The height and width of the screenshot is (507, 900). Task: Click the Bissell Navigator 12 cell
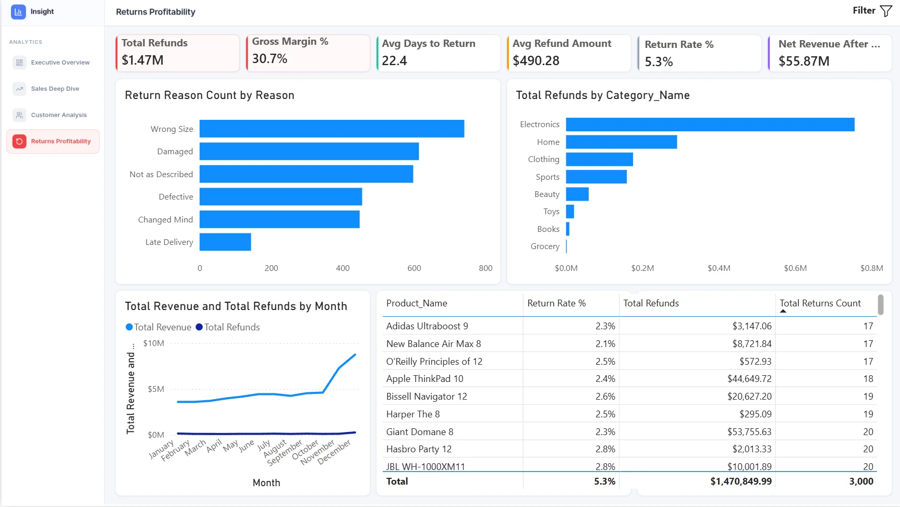coord(427,397)
